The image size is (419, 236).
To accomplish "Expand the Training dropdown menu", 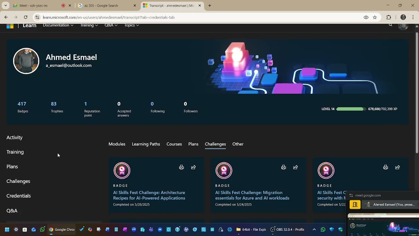I will click(x=89, y=25).
